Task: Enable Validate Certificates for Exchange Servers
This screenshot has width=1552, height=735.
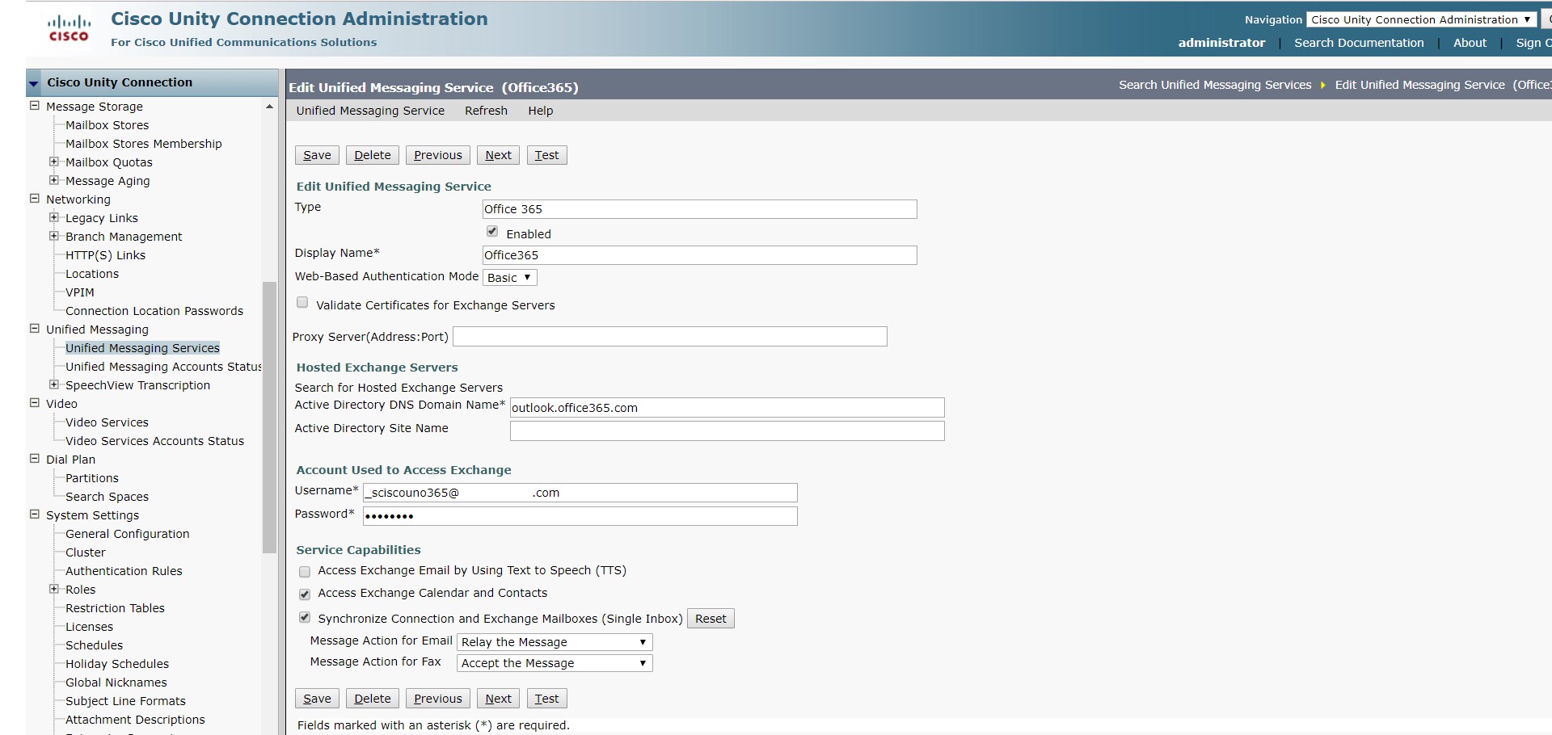Action: tap(302, 303)
